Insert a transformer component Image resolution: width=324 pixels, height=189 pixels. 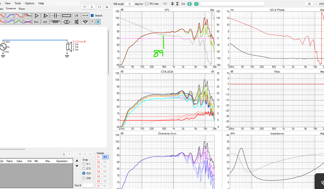66,22
